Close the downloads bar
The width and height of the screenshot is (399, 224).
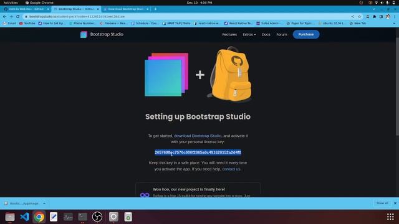coord(395,203)
